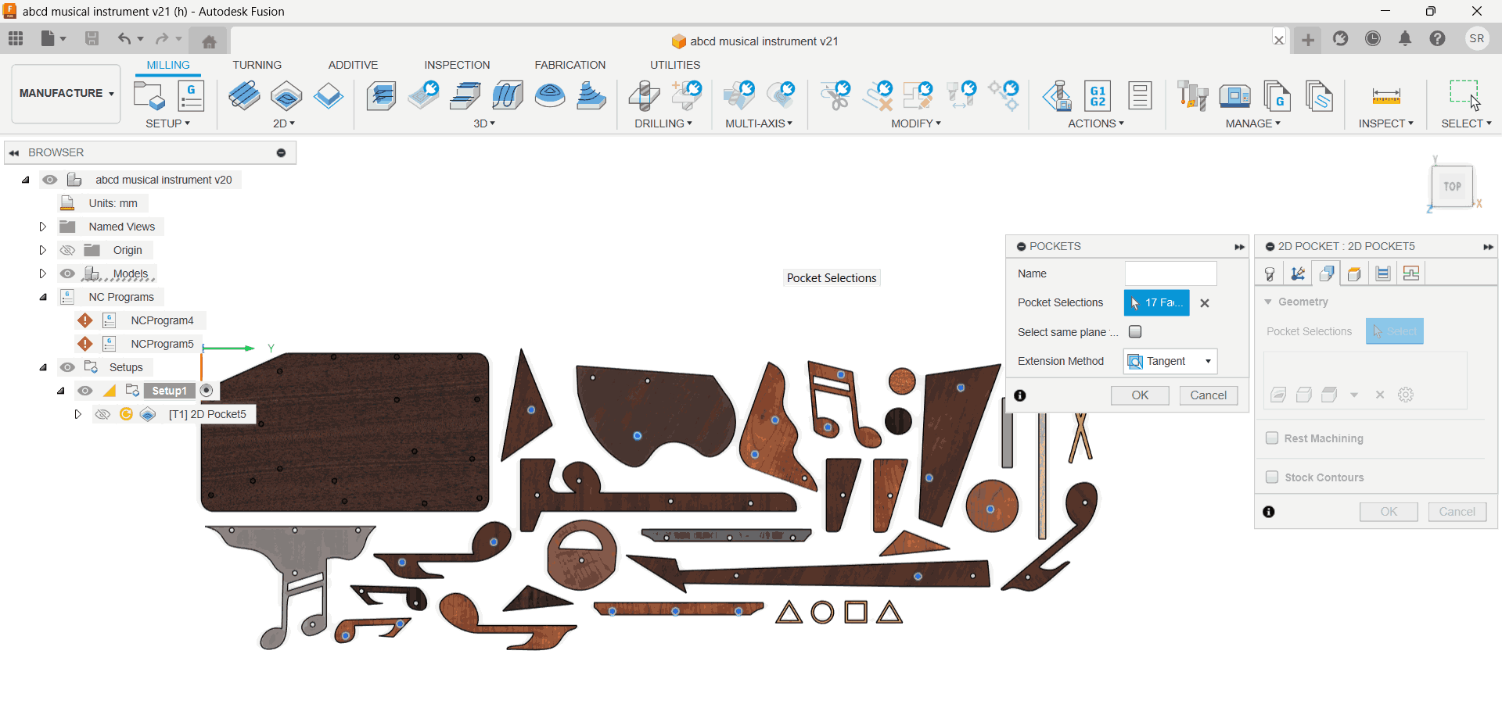This screenshot has width=1502, height=722.
Task: Click the TOP face of the ViewCube
Action: (x=1452, y=186)
